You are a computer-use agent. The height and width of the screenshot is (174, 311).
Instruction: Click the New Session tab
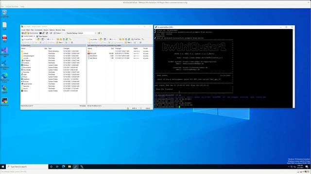point(42,36)
